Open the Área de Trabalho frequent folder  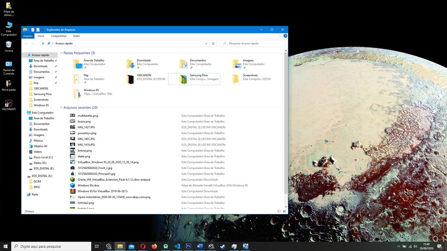tap(89, 64)
